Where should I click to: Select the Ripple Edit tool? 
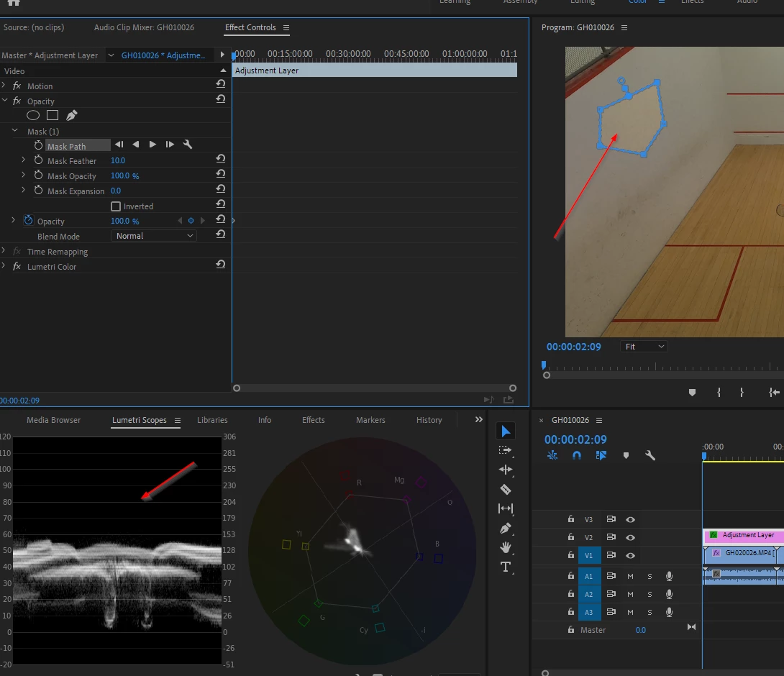506,470
